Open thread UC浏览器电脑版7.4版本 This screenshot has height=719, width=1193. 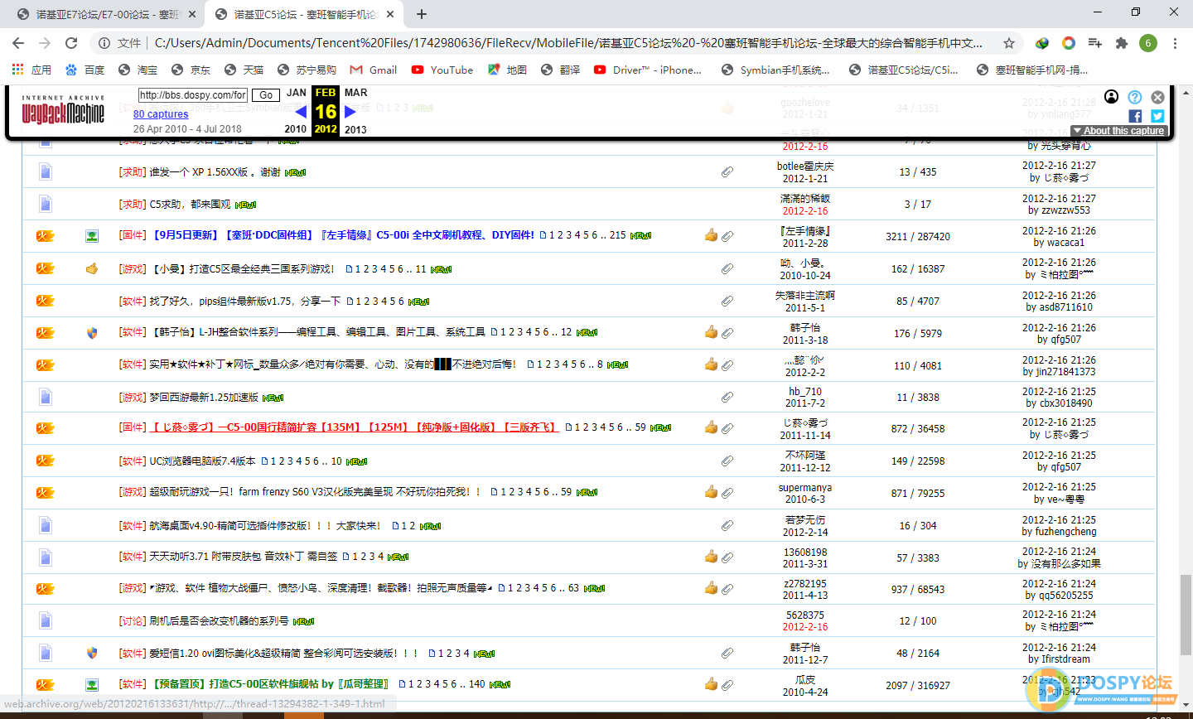pos(202,461)
